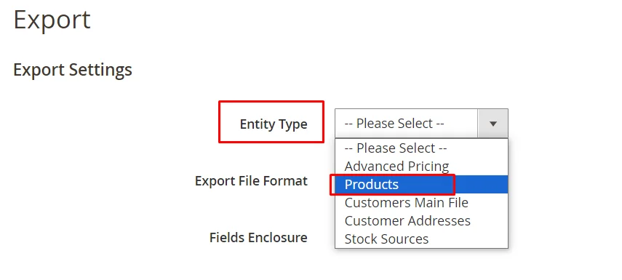This screenshot has width=622, height=280.
Task: Click the Export File Format label
Action: pos(251,181)
